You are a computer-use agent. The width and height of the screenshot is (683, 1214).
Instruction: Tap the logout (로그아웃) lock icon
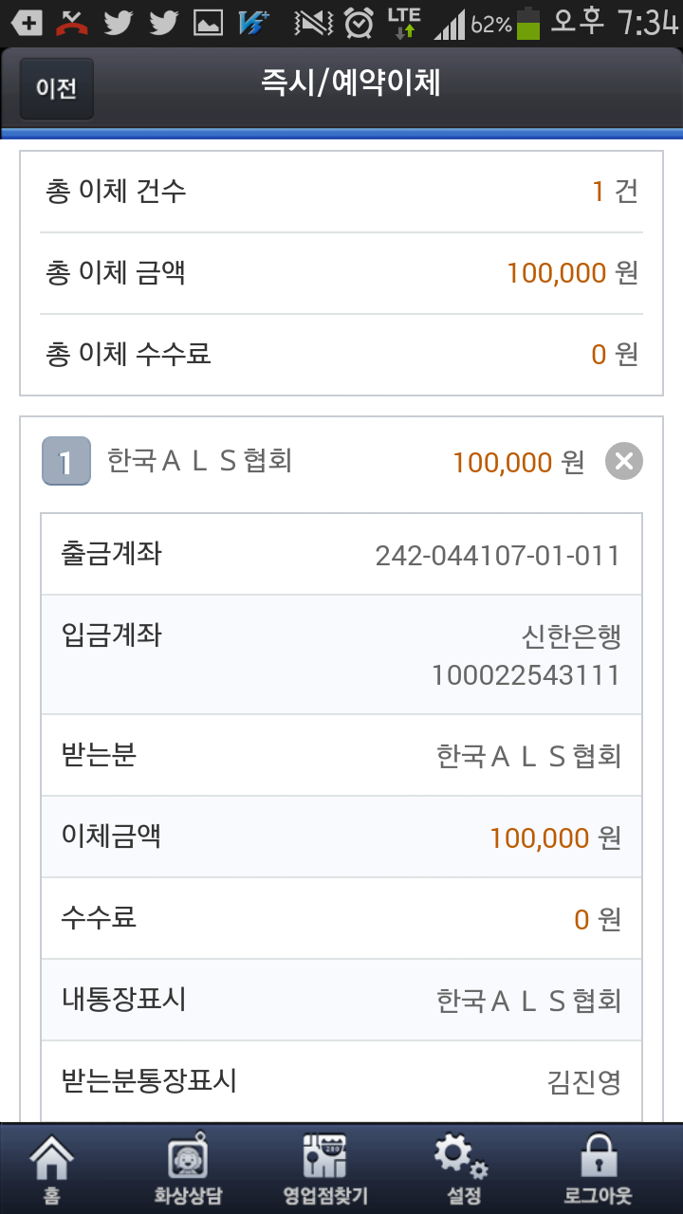599,1168
